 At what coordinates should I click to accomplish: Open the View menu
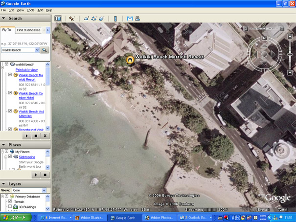(20, 10)
